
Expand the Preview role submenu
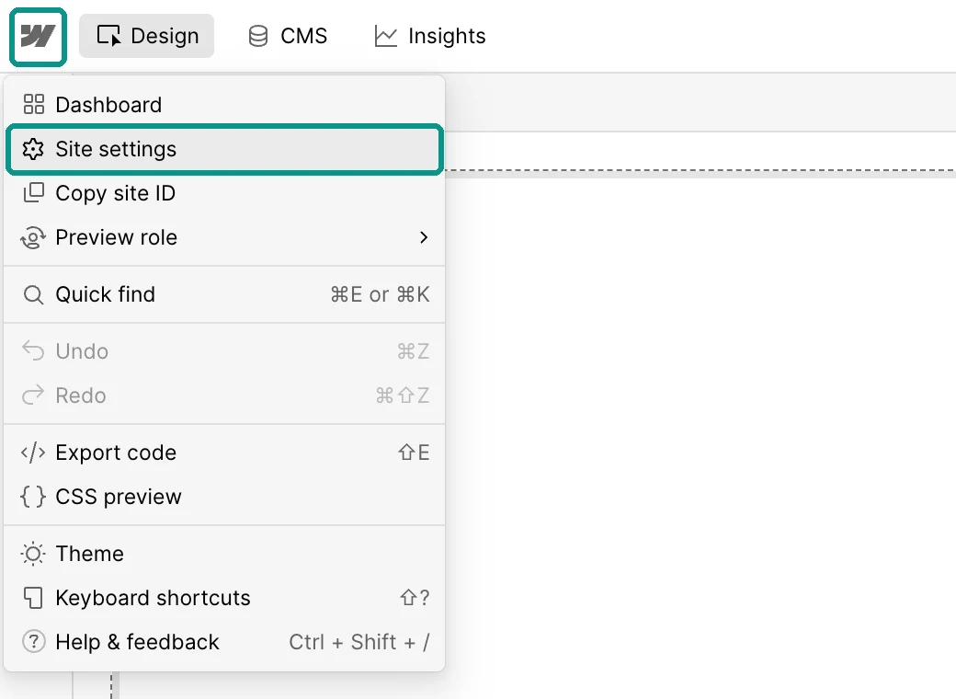[224, 237]
